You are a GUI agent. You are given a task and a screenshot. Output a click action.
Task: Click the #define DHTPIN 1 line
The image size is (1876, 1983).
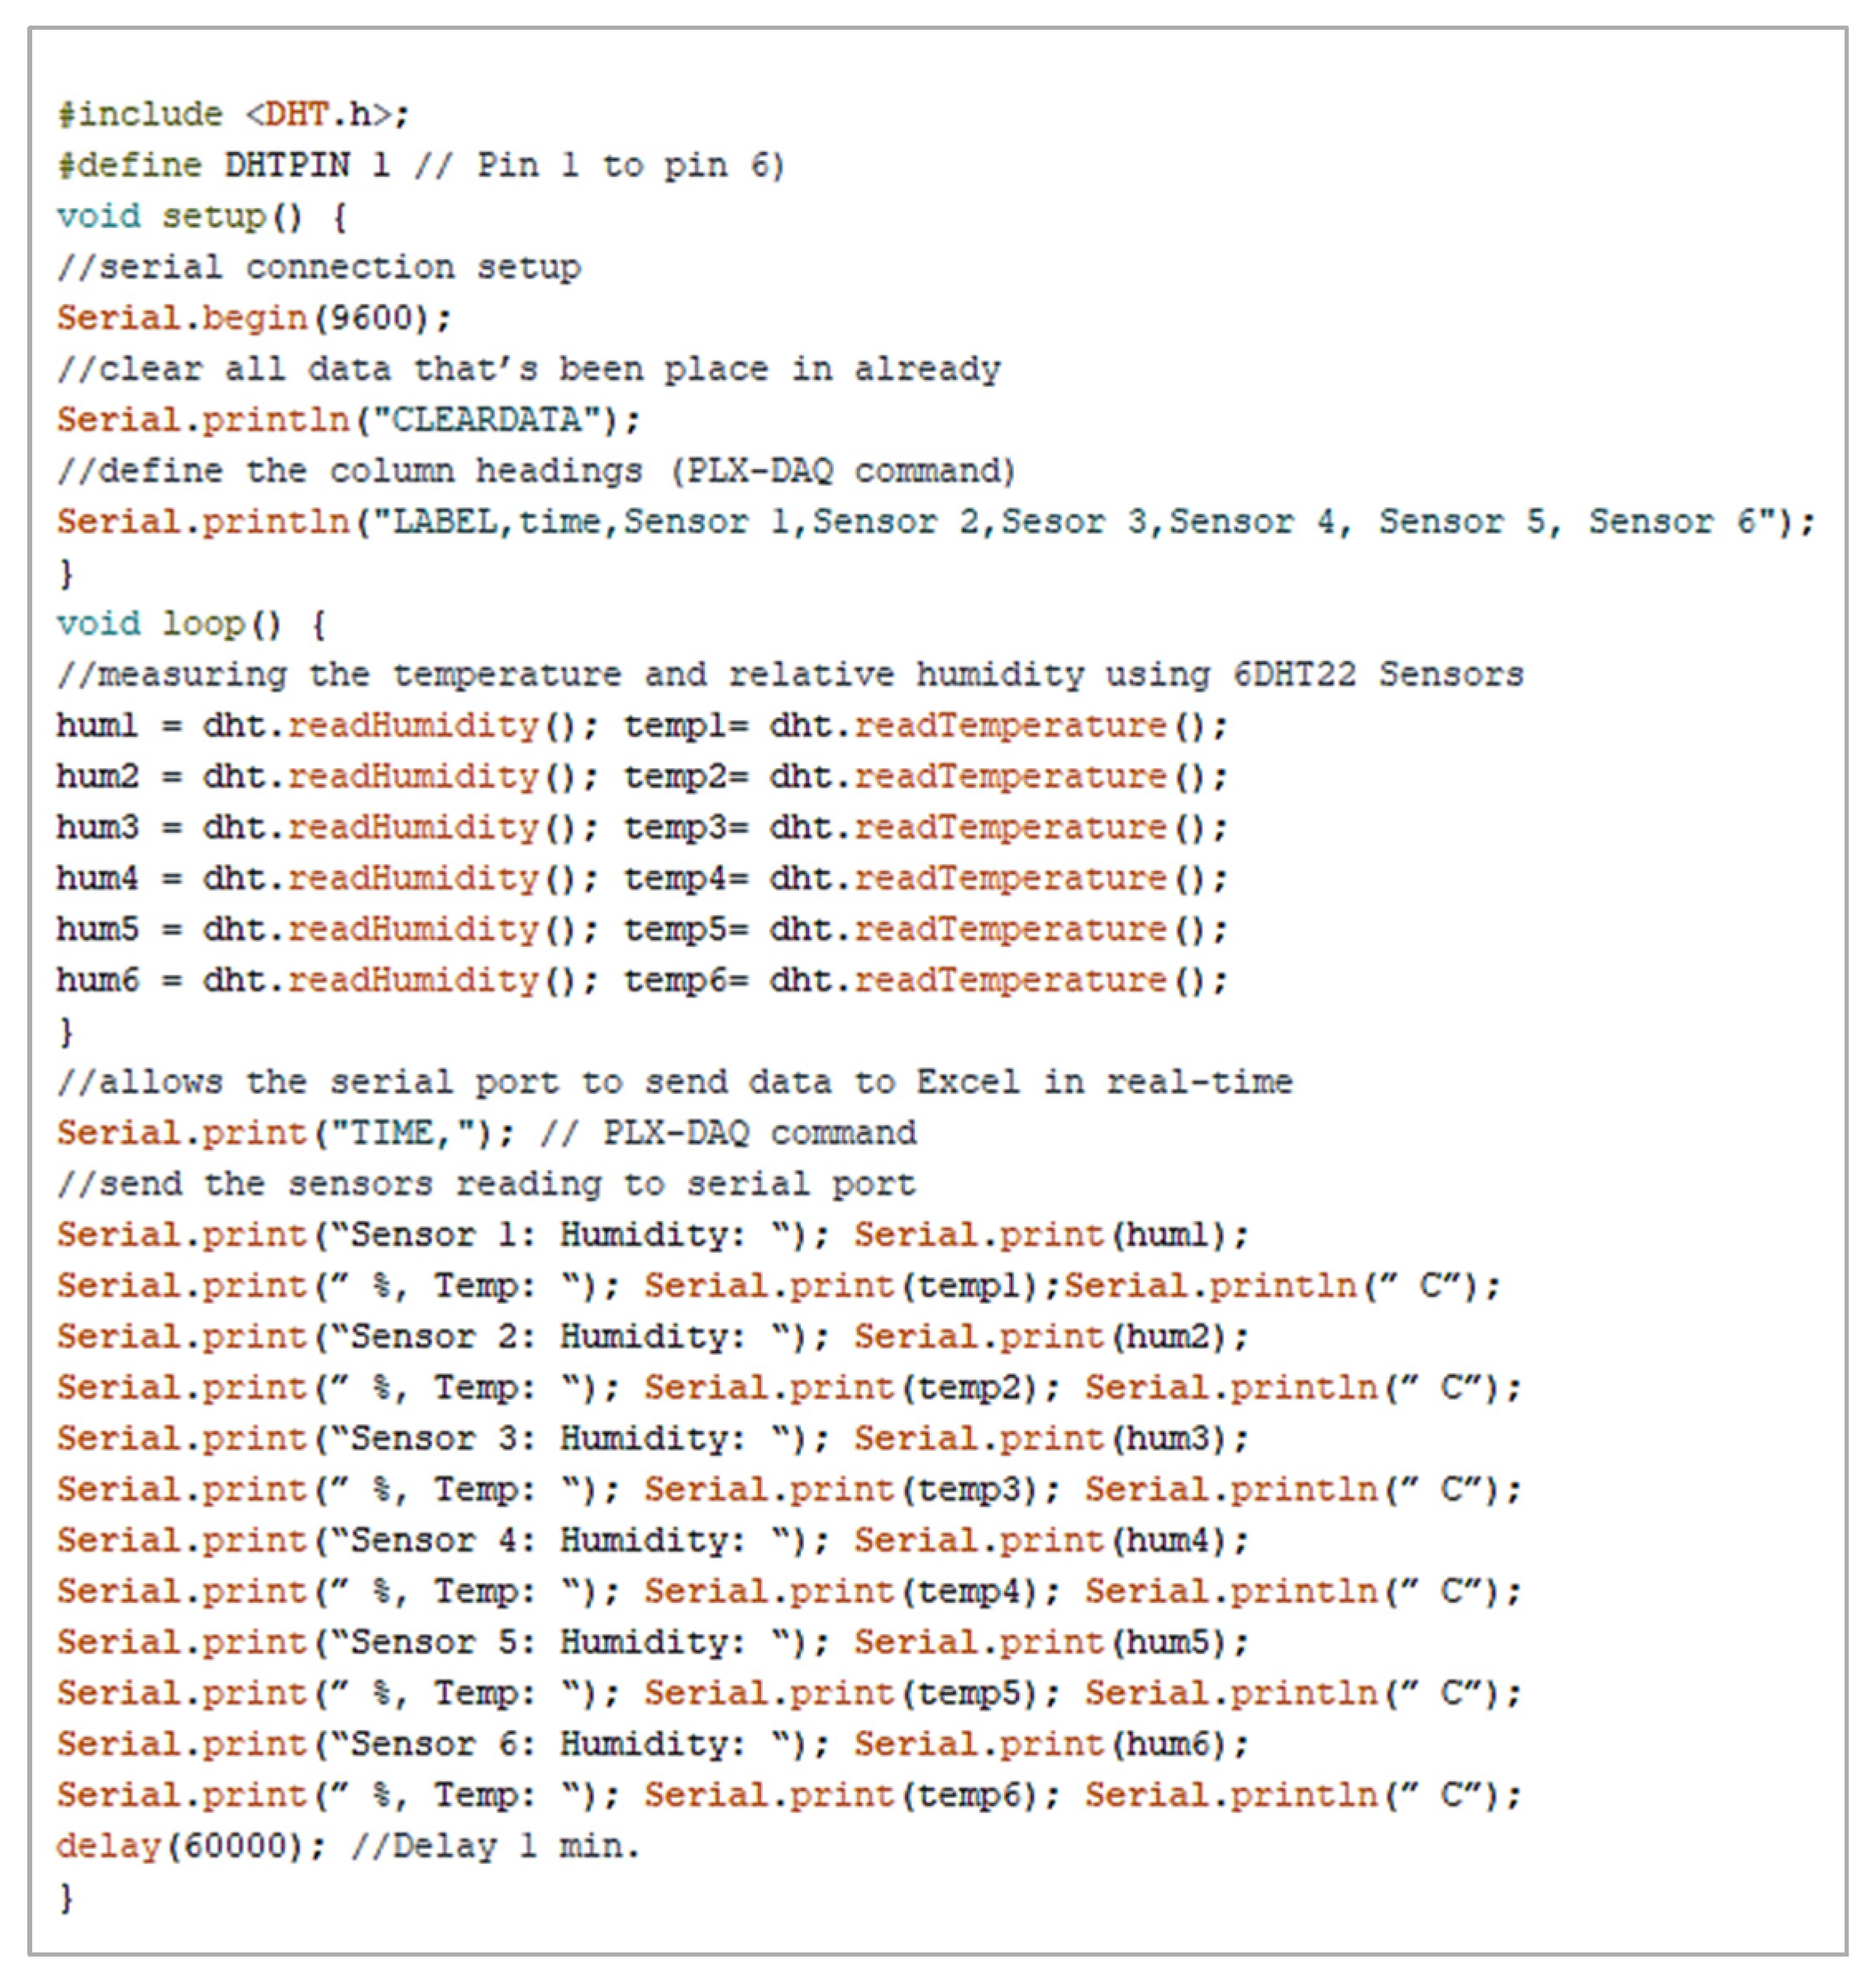click(x=420, y=165)
